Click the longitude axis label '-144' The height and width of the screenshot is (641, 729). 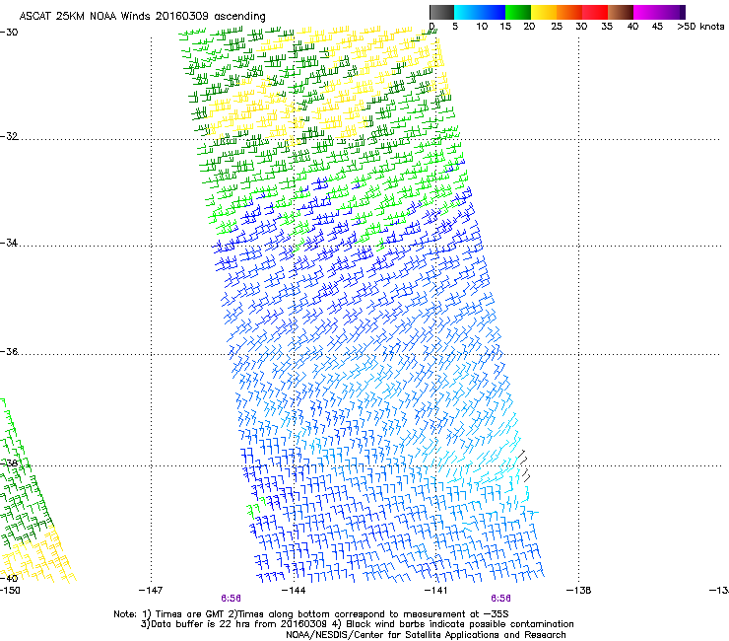294,591
